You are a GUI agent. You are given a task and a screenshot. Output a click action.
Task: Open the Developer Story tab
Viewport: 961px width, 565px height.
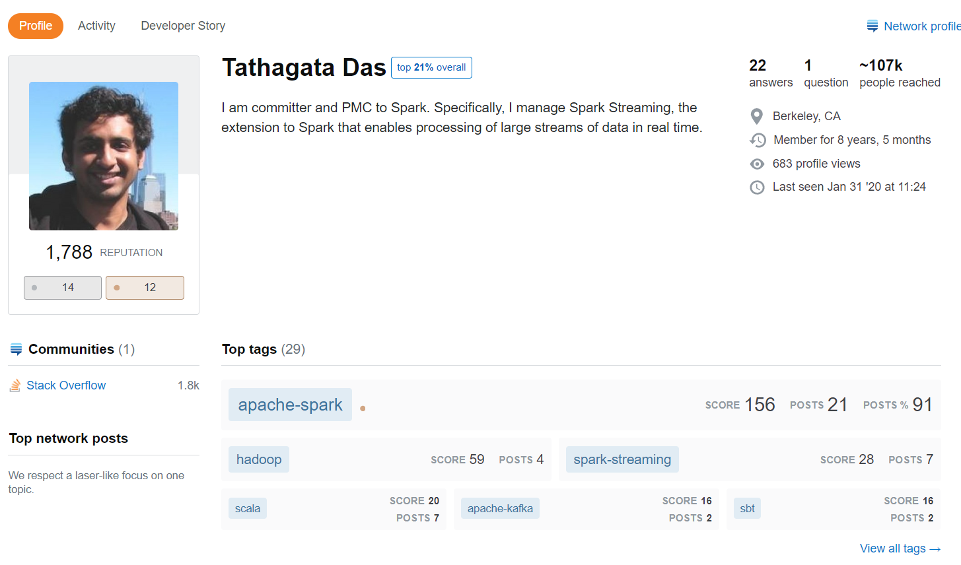[x=183, y=25]
